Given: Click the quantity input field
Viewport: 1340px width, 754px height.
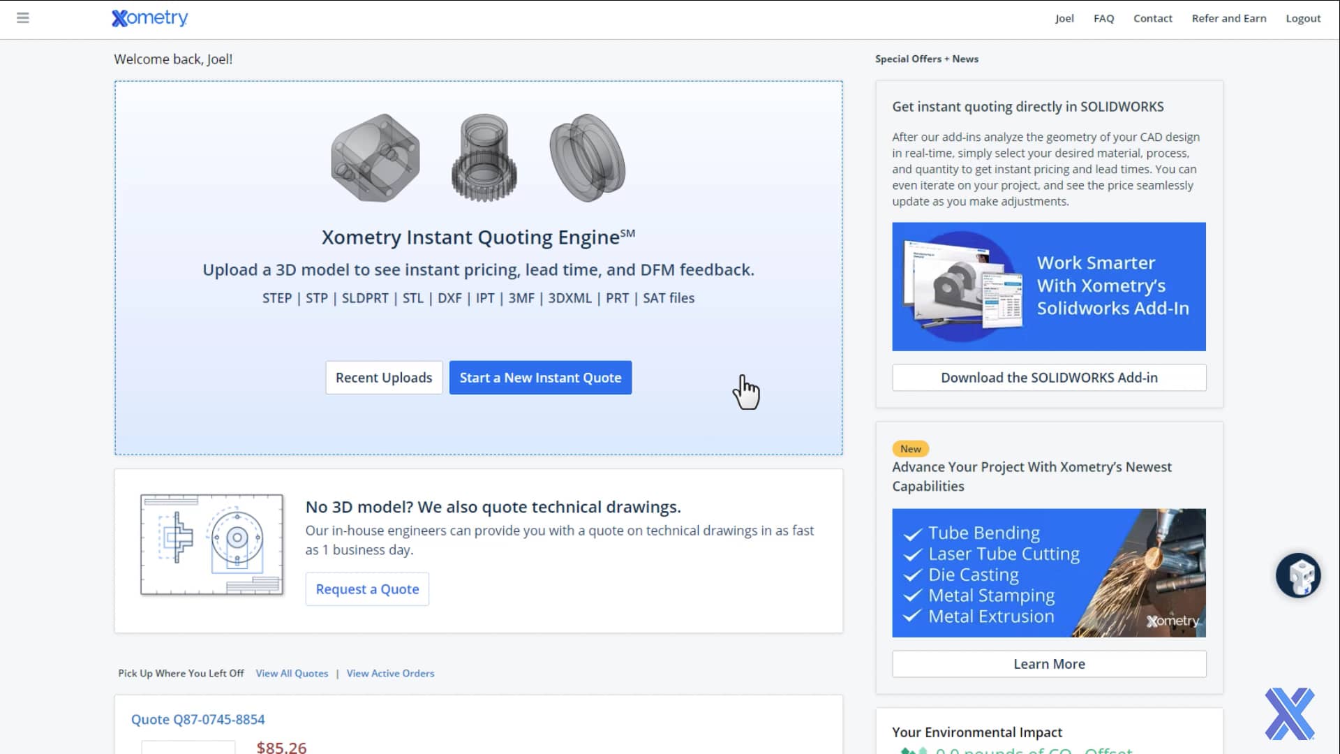Looking at the screenshot, I should tap(188, 748).
